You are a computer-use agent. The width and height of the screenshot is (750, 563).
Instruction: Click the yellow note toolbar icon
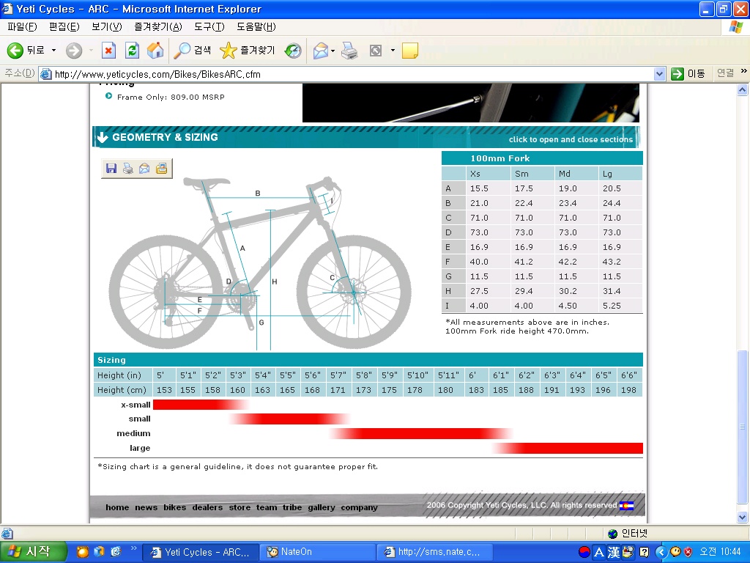[x=410, y=51]
